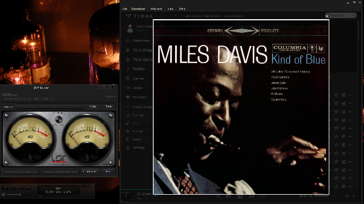Click the speaker icon in the mini player
Screen dimensions: 364x204
pyautogui.click(x=4, y=195)
